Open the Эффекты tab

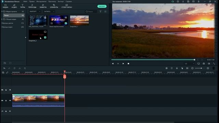click(43, 6)
